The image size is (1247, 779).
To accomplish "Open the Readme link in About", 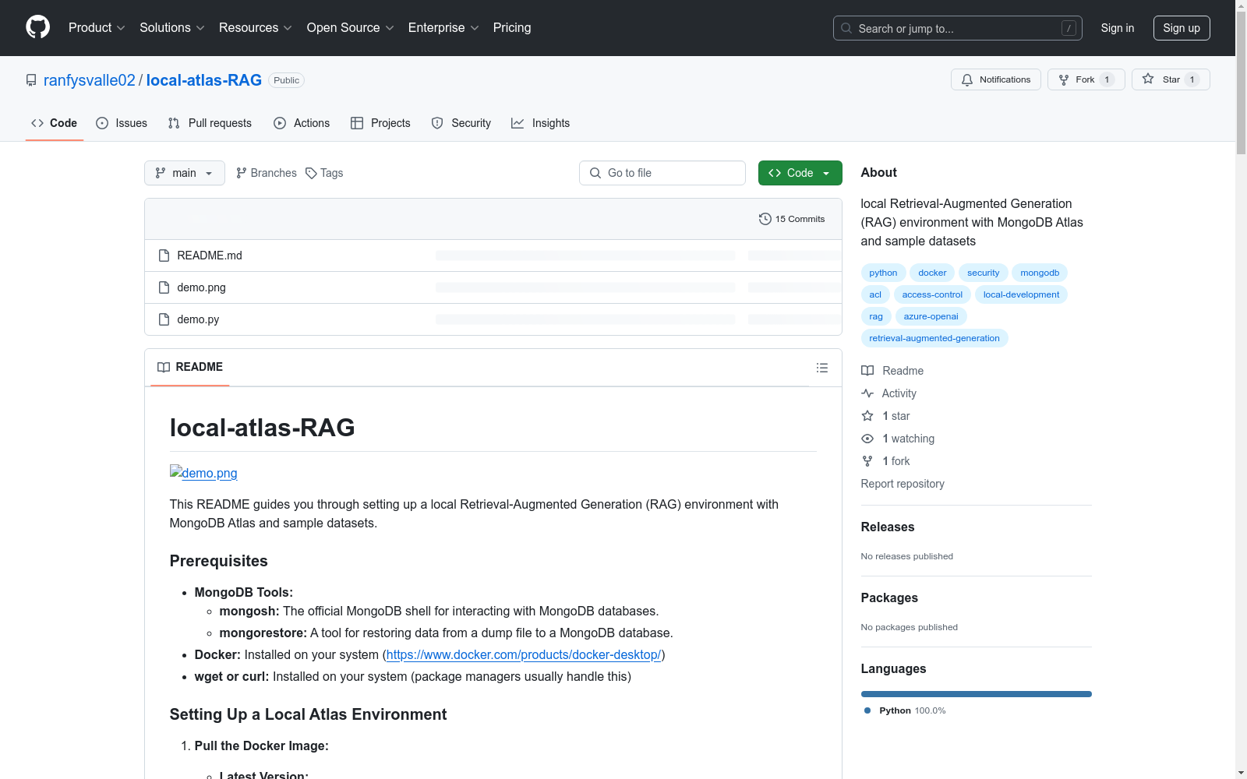I will click(892, 371).
